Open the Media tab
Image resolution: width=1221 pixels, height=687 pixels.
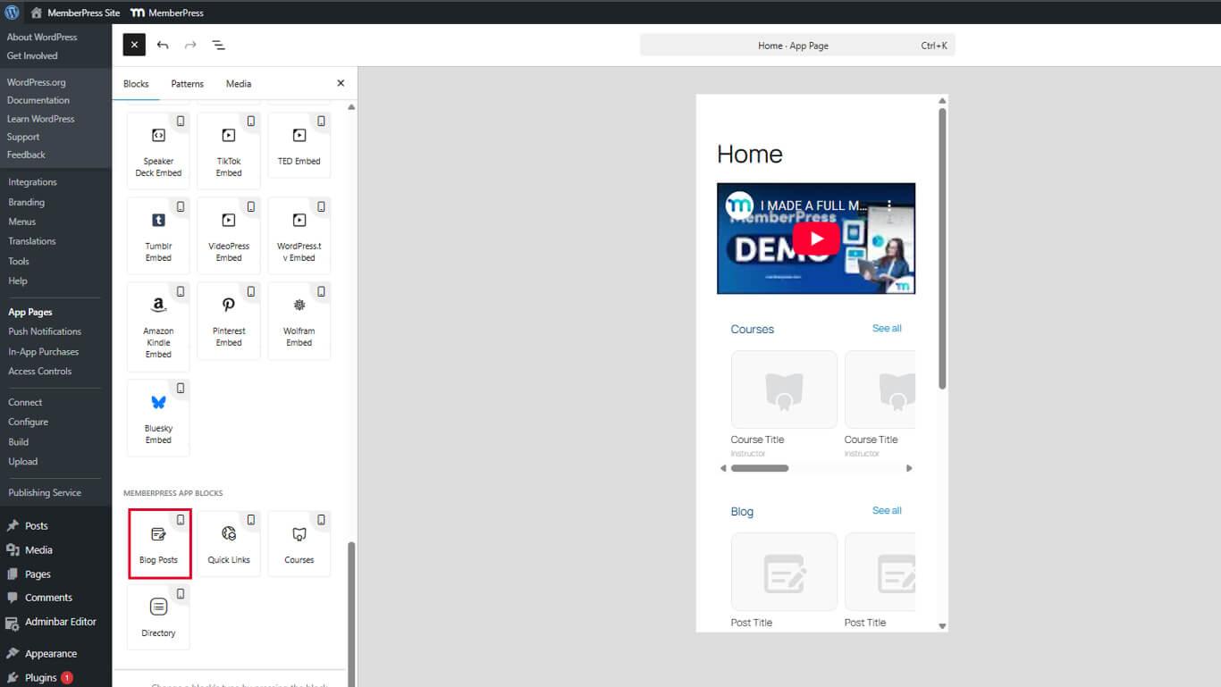pos(238,84)
